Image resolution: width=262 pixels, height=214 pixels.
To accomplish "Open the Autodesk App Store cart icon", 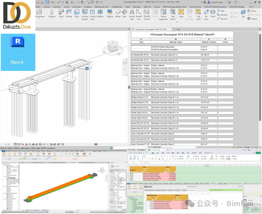I will 229,2.
